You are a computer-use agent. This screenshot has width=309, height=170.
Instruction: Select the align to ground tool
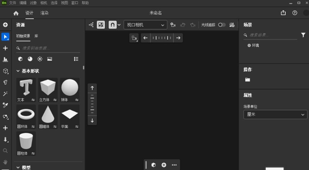[x=5, y=59]
